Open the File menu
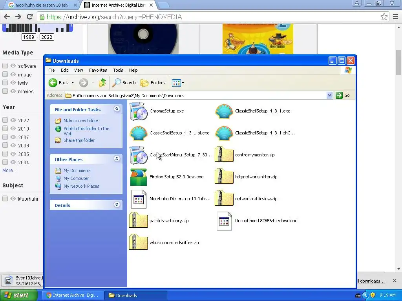 [x=51, y=70]
